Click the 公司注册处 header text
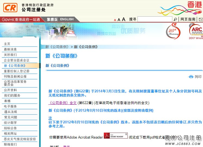This screenshot has width=203, height=147. [x=33, y=10]
